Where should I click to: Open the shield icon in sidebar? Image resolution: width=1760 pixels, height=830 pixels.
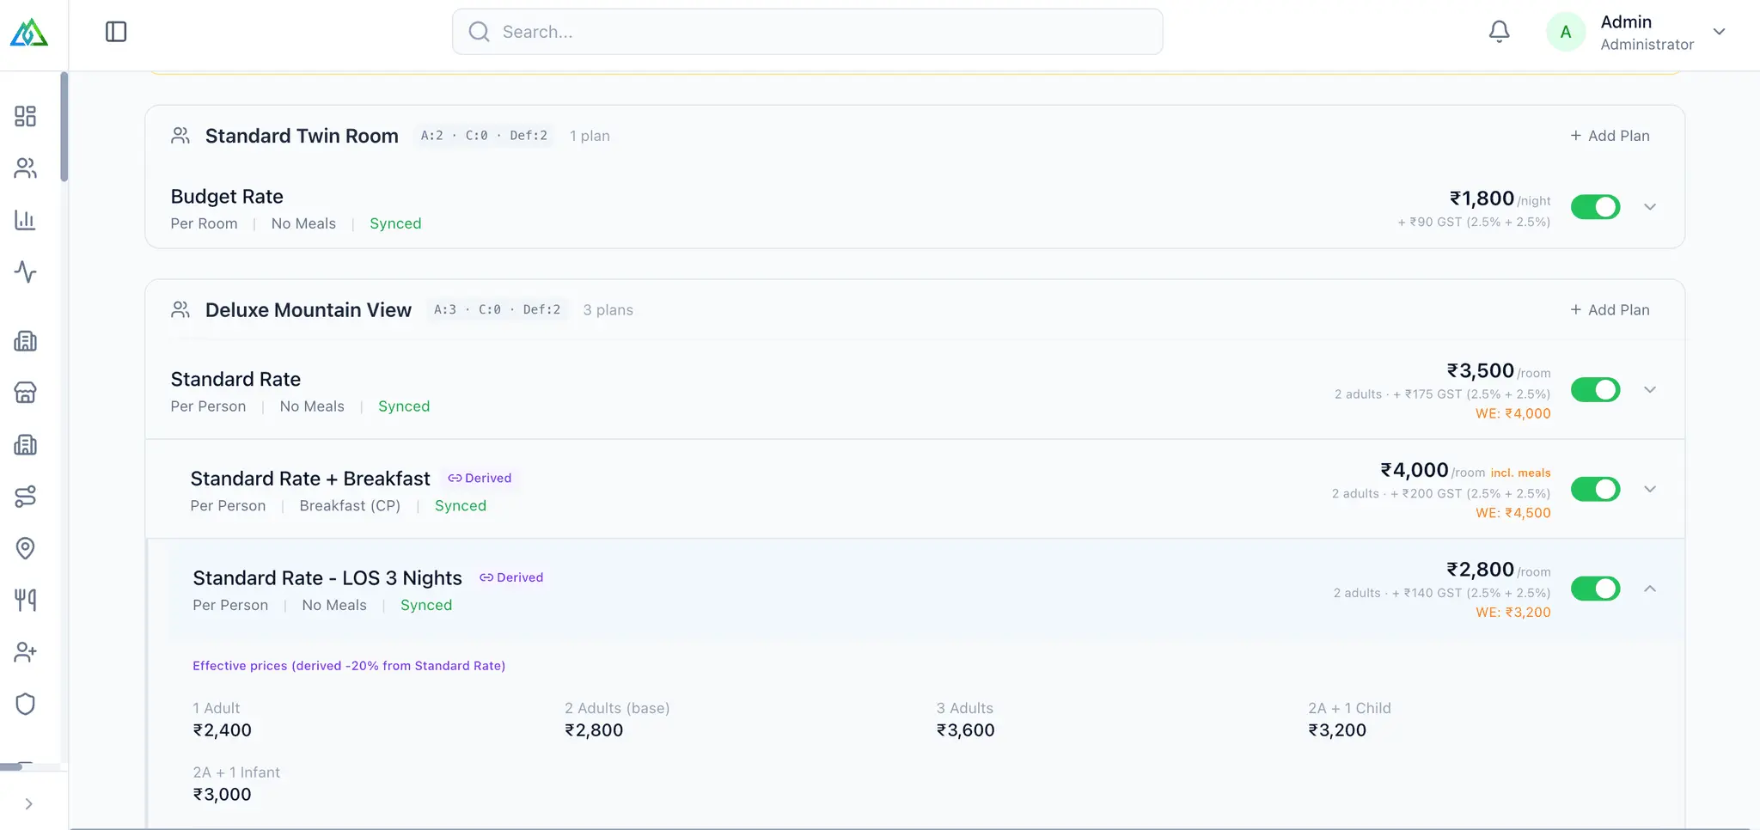pyautogui.click(x=26, y=704)
